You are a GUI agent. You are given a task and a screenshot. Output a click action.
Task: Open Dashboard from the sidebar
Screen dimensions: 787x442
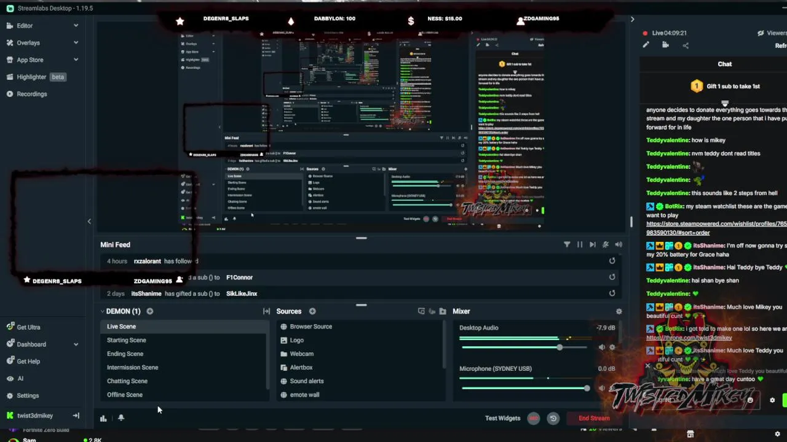click(x=31, y=344)
